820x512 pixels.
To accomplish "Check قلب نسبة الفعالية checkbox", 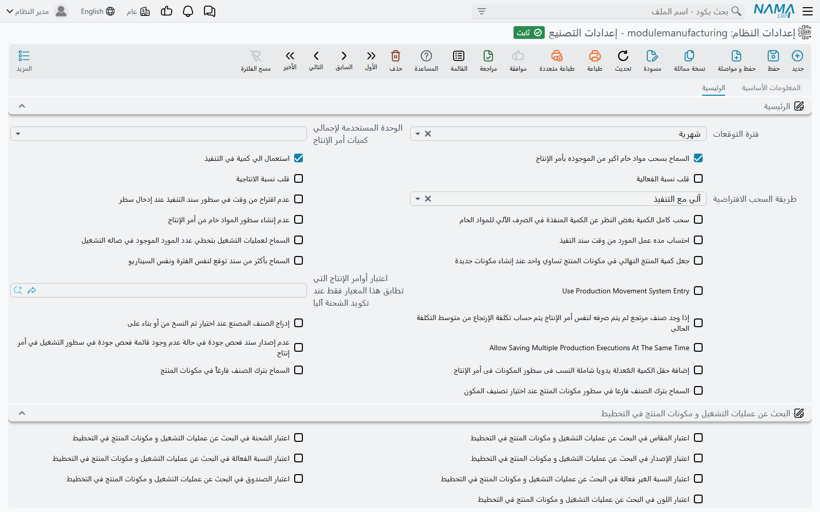I will point(698,179).
